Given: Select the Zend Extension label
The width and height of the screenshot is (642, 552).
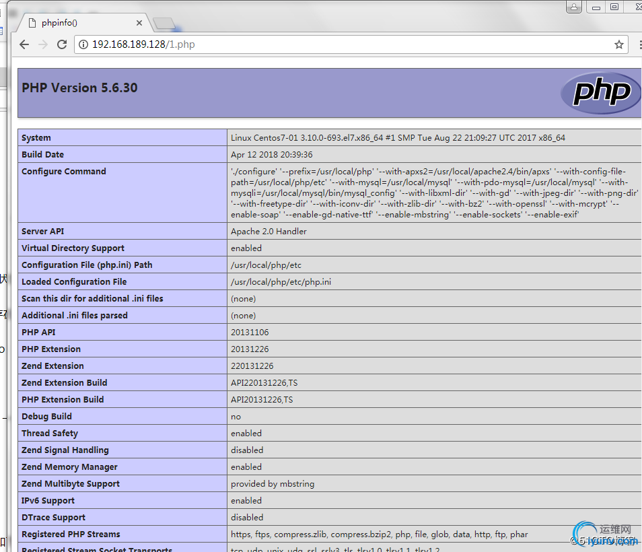Looking at the screenshot, I should pyautogui.click(x=52, y=366).
